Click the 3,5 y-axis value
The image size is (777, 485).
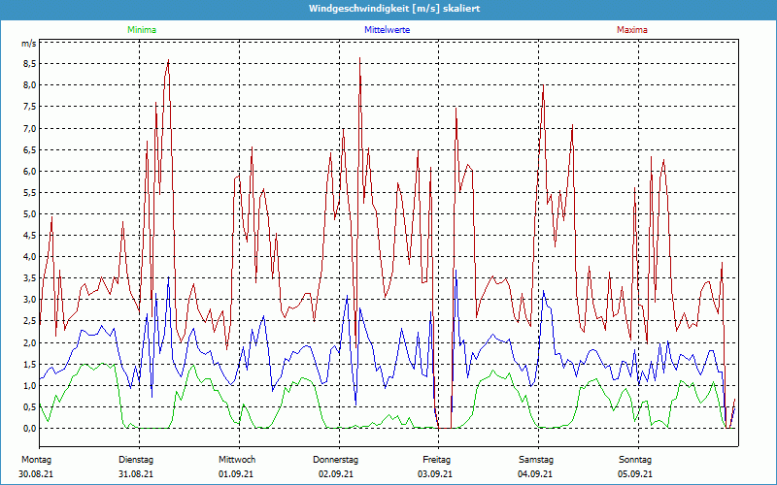[x=30, y=277]
